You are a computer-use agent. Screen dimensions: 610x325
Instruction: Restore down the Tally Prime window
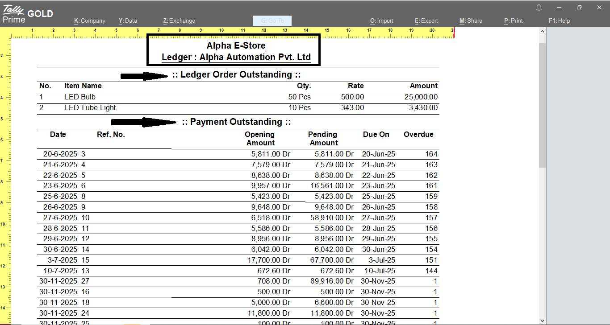[579, 8]
